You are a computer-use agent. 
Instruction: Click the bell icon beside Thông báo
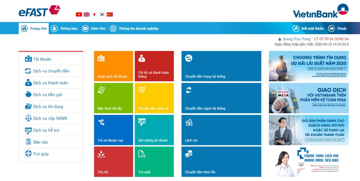coord(54,29)
